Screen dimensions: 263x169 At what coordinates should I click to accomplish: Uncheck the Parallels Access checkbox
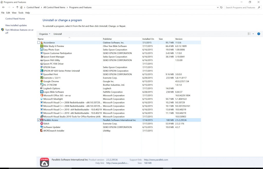(39, 120)
